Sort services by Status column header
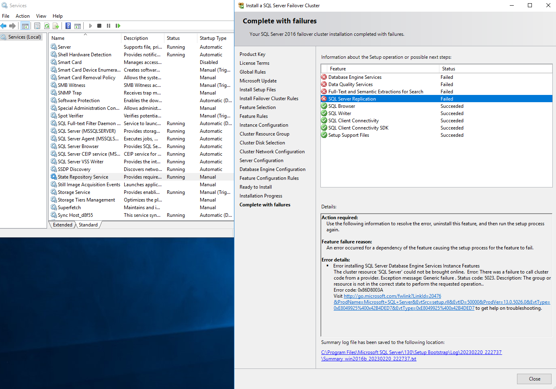The width and height of the screenshot is (556, 389). point(181,38)
